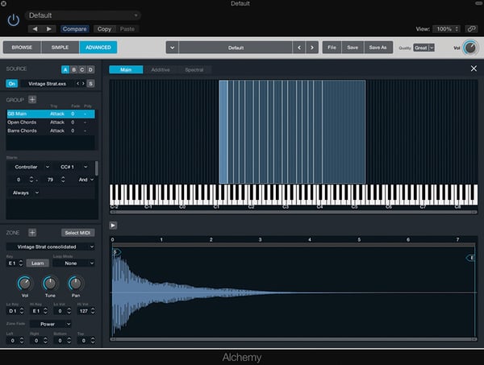Go to next setting with right arrow

click(48, 29)
